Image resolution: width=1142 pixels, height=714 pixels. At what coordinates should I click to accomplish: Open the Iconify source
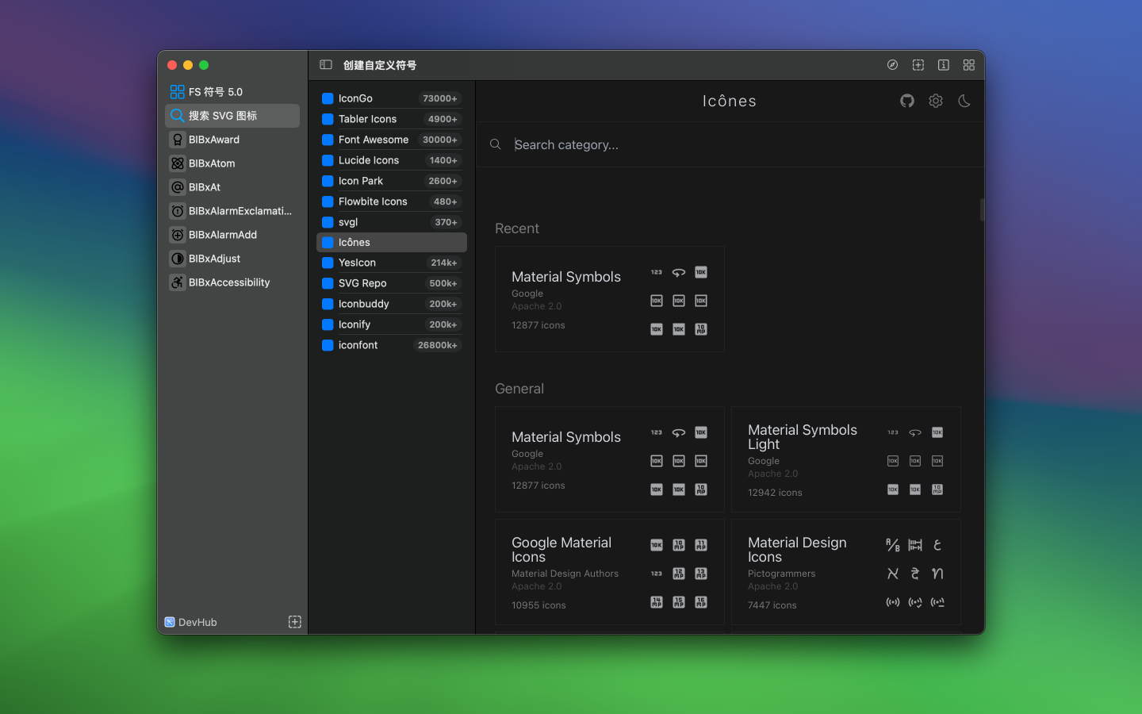pos(392,324)
